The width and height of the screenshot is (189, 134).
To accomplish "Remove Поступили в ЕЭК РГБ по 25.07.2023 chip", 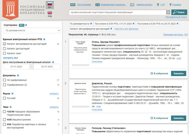I will pos(177,24).
